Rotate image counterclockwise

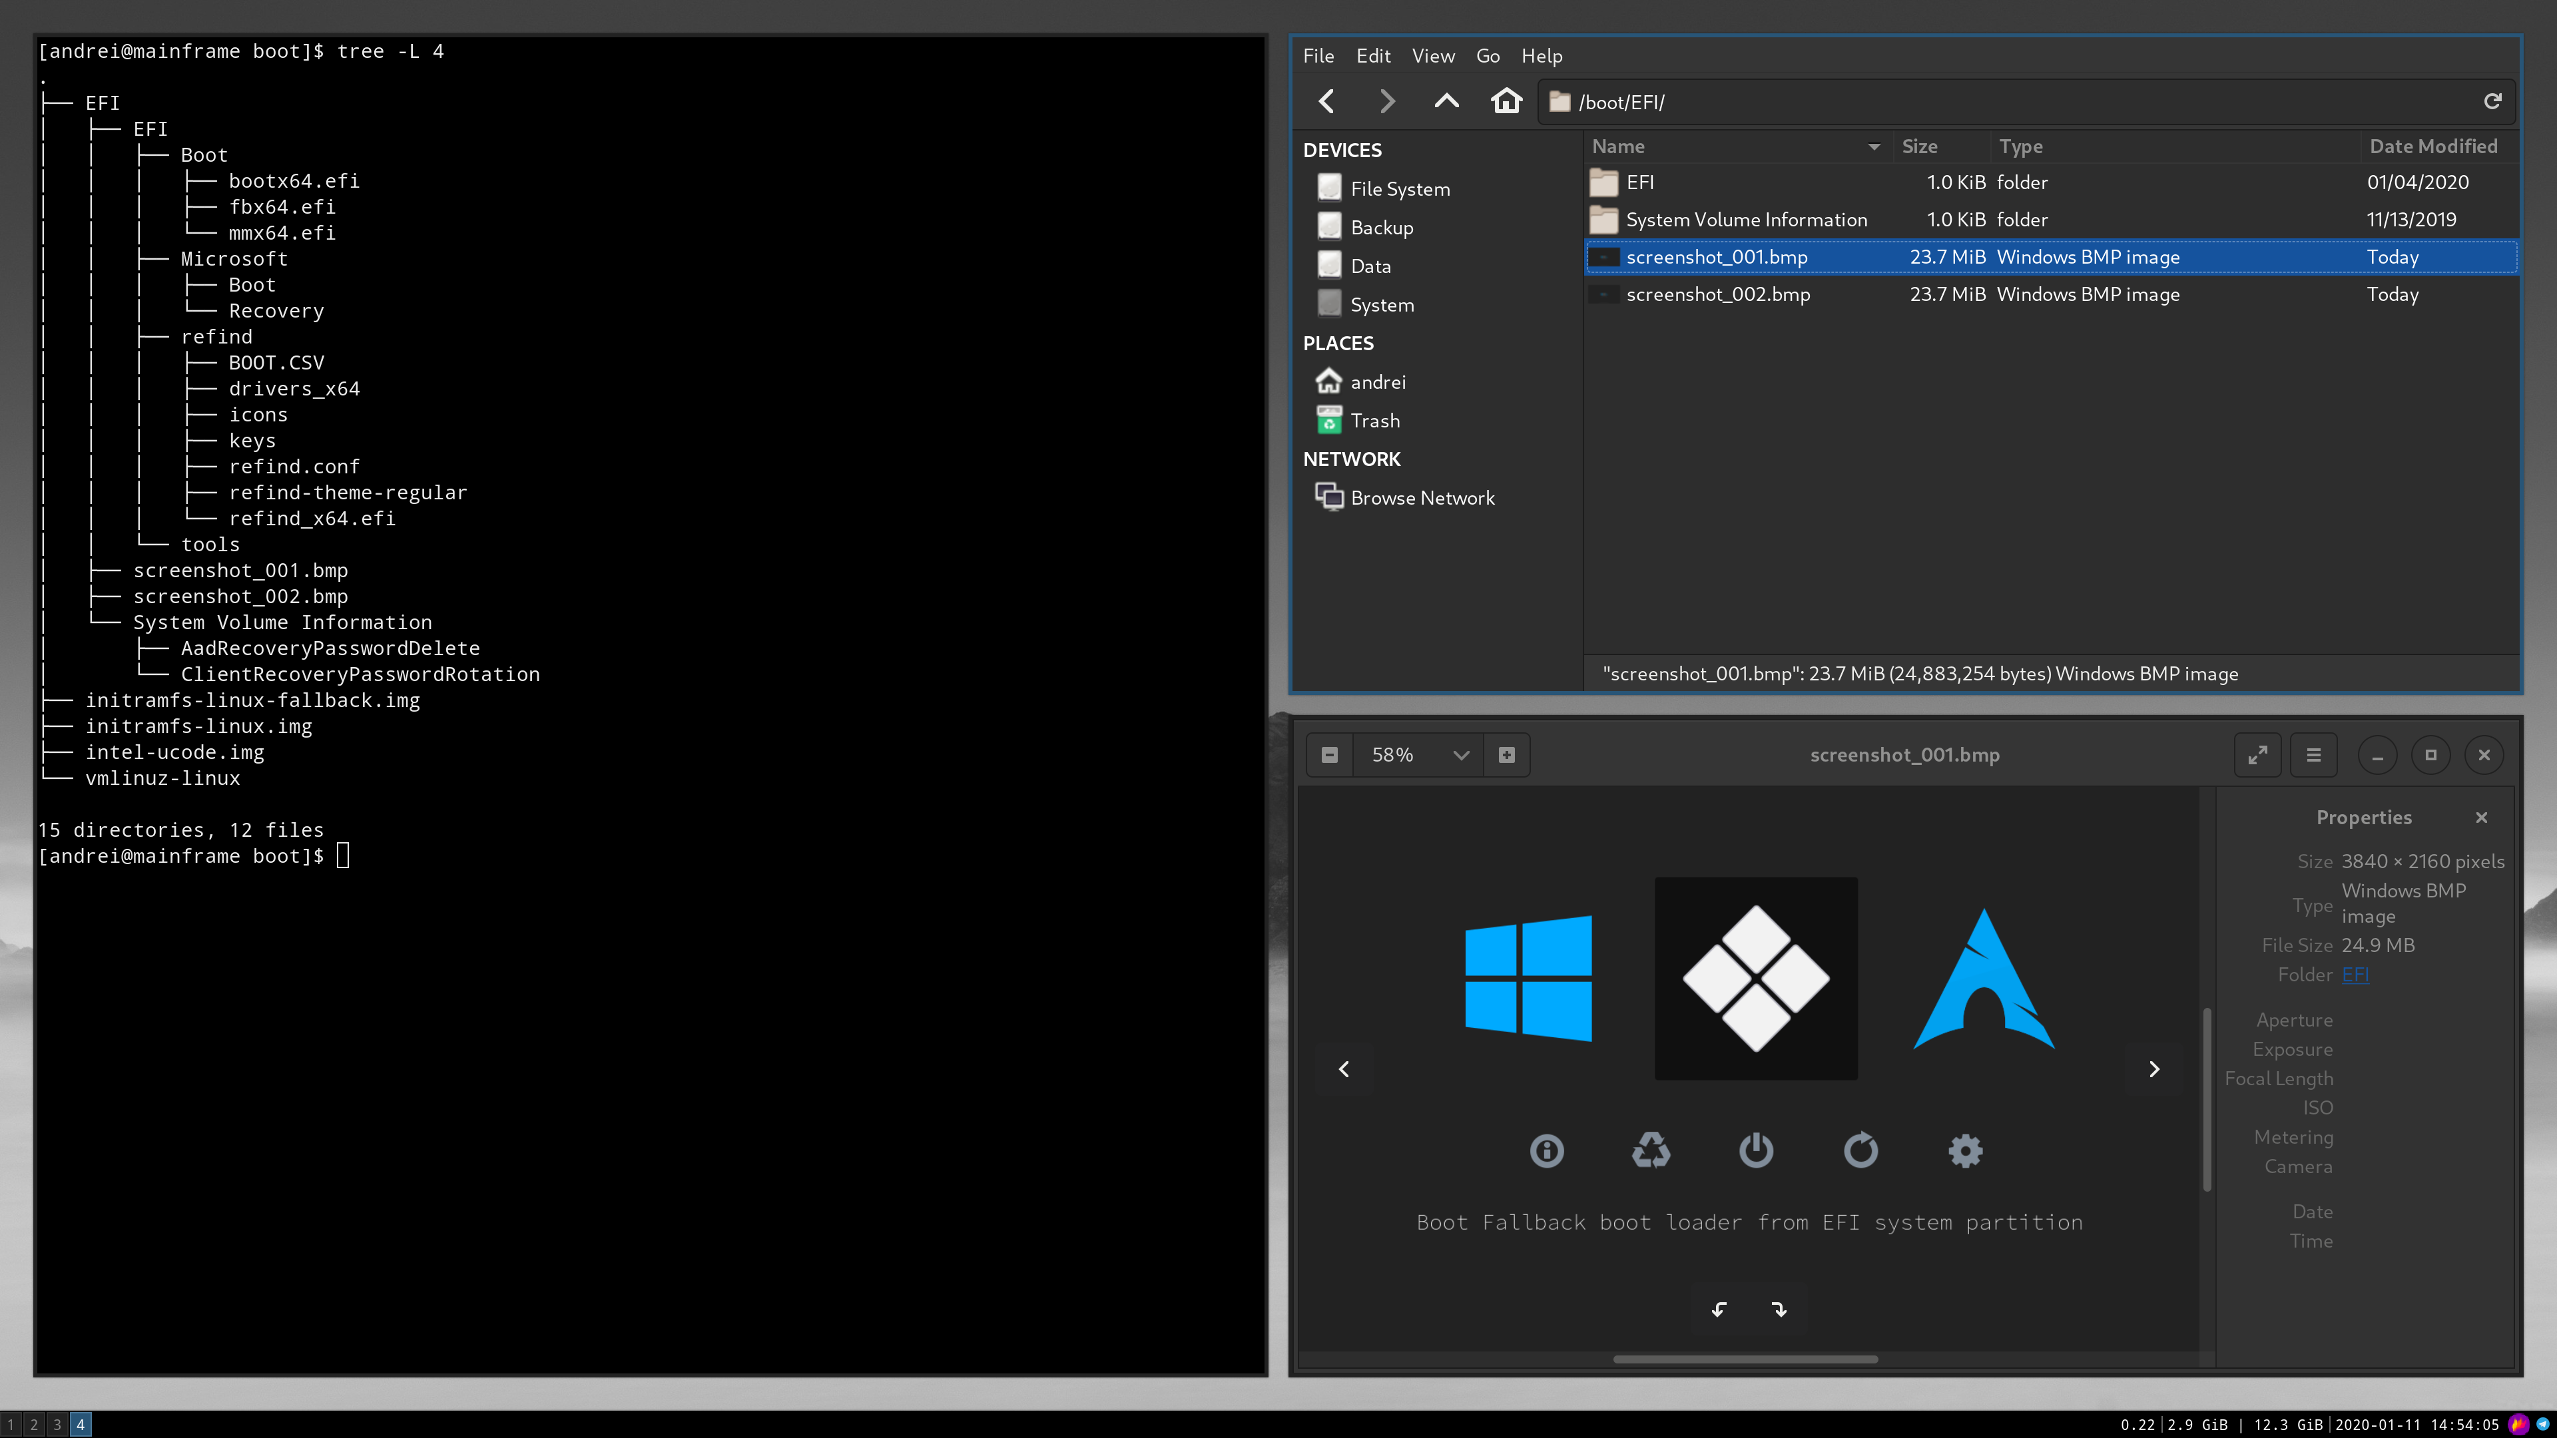(x=1719, y=1310)
